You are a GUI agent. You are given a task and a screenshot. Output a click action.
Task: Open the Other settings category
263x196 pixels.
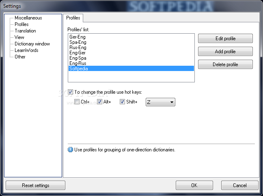(20, 57)
